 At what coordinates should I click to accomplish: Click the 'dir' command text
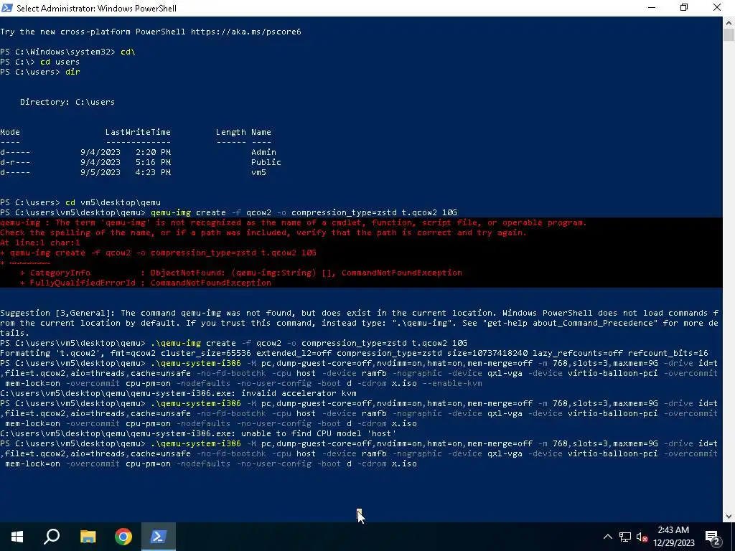[72, 72]
